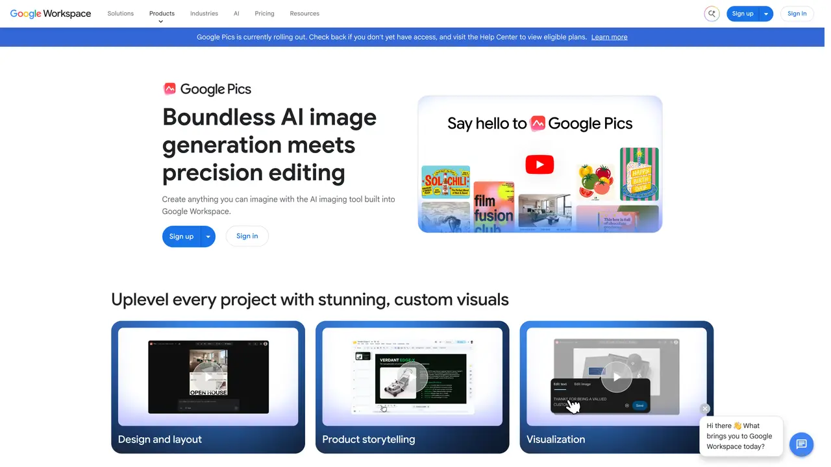Click the Sol Chili poster thumbnail
Image resolution: width=831 pixels, height=467 pixels.
(445, 182)
